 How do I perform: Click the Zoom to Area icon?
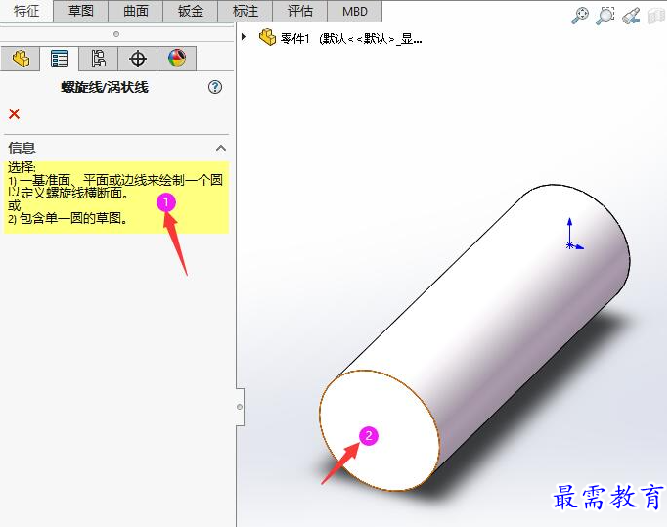tap(605, 16)
